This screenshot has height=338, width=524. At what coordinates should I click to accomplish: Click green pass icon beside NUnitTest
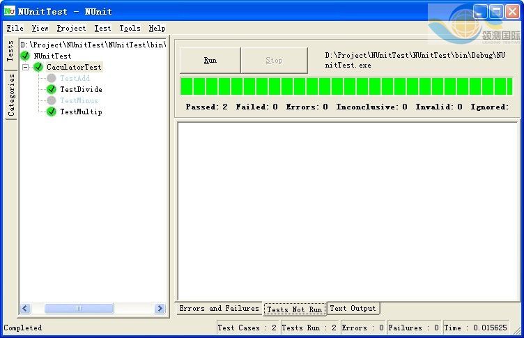click(25, 56)
